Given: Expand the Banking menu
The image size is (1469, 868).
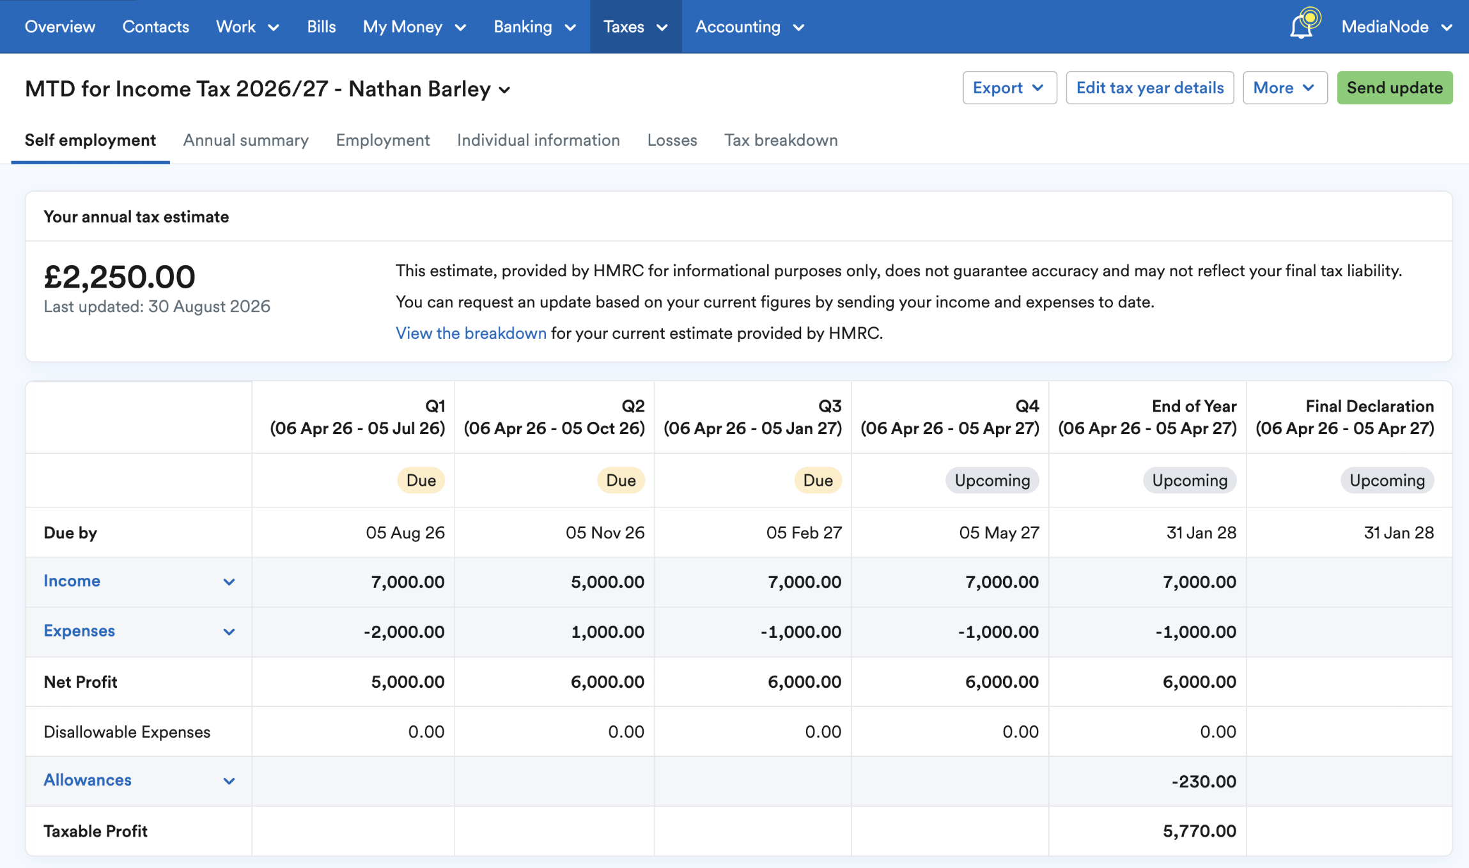Looking at the screenshot, I should [535, 27].
